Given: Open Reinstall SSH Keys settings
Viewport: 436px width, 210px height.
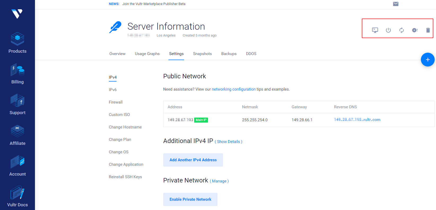Looking at the screenshot, I should 126,177.
